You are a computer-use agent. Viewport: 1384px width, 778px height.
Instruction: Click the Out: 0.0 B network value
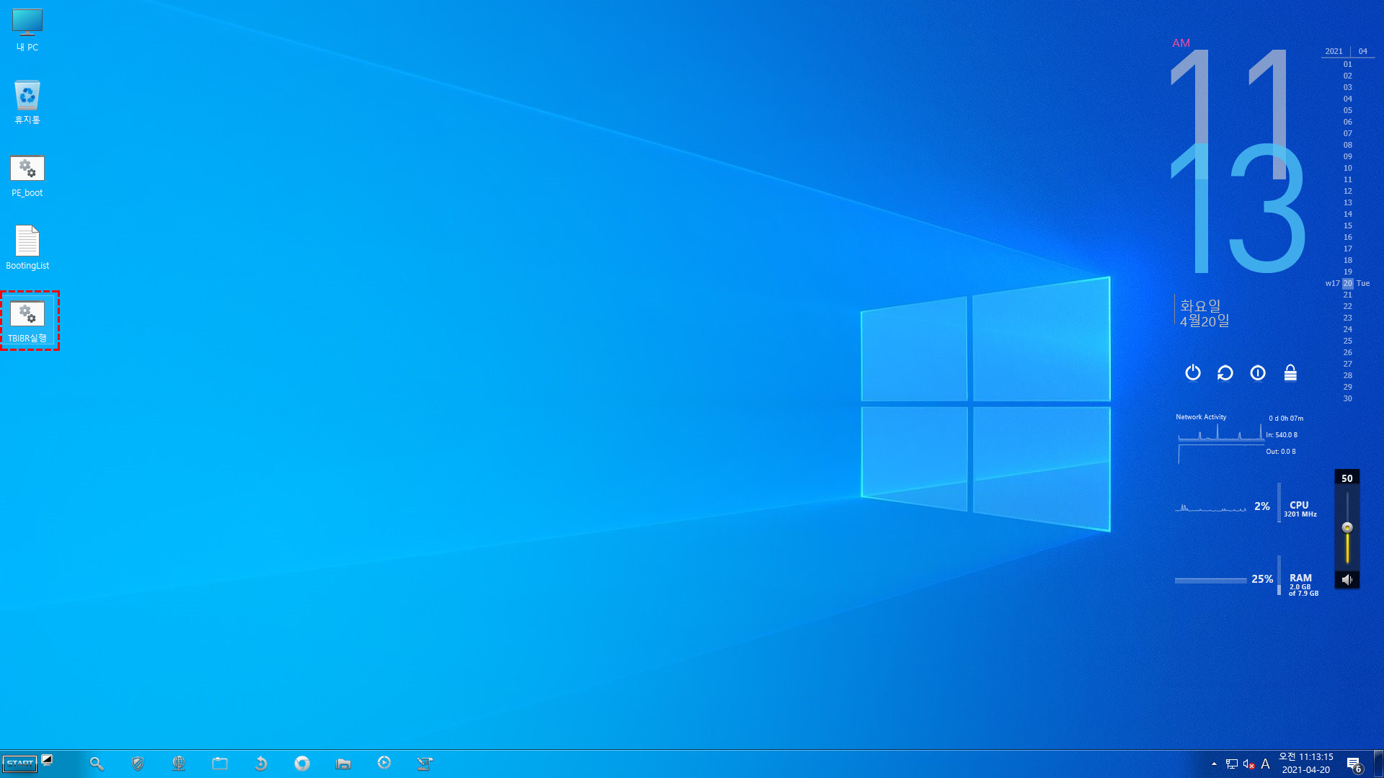(x=1281, y=452)
